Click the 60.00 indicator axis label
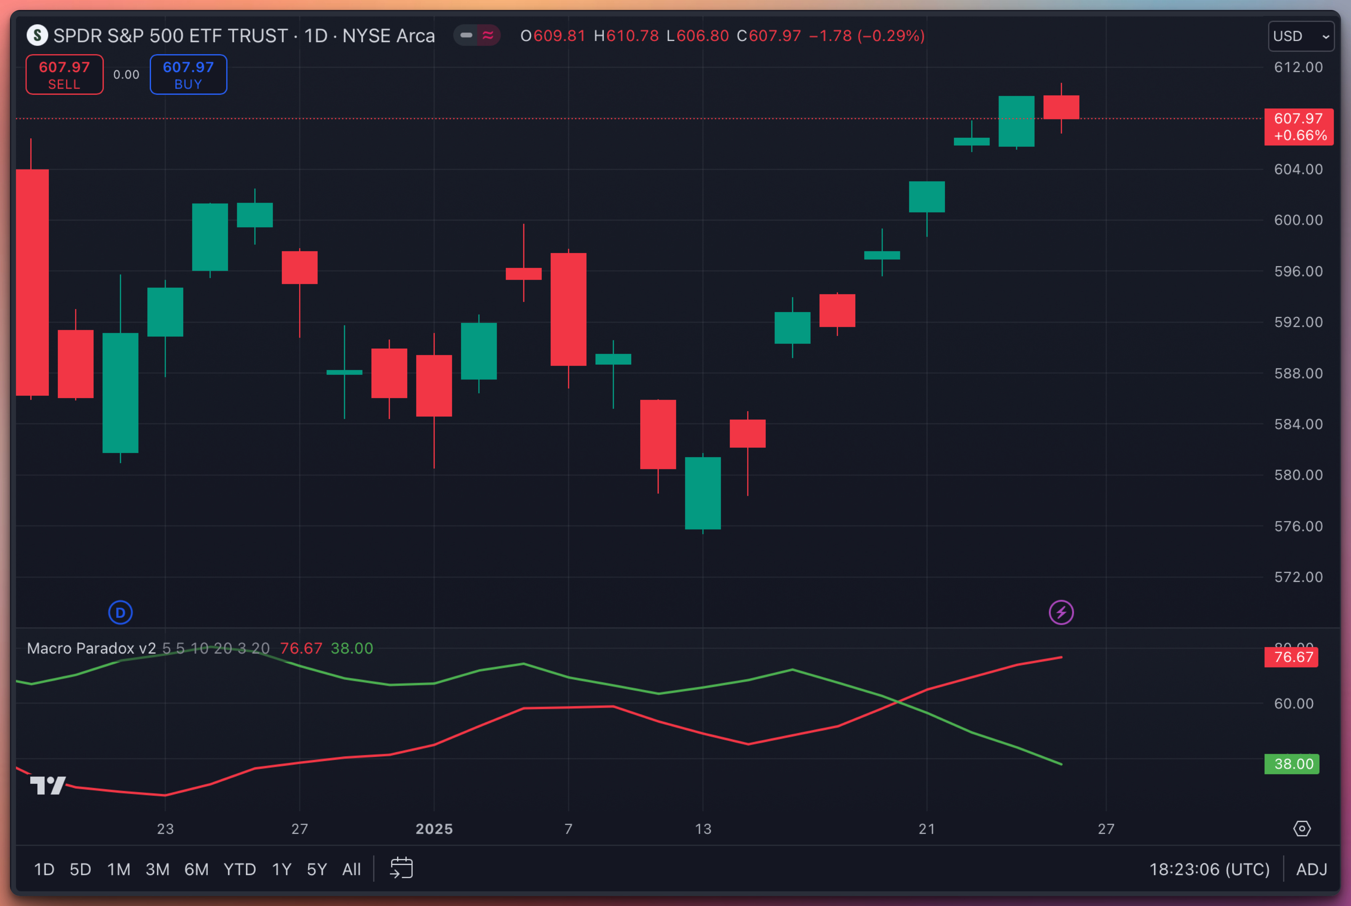The image size is (1351, 906). point(1294,703)
